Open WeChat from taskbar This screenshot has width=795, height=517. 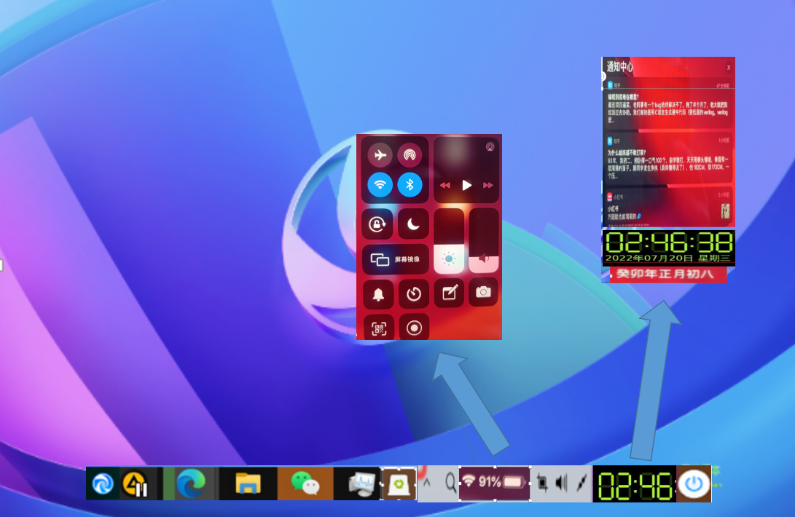[x=305, y=484]
